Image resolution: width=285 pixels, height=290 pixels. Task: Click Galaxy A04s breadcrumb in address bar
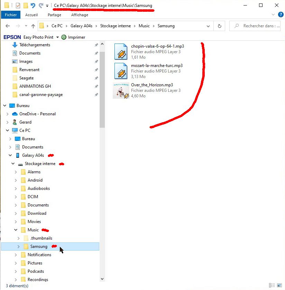coord(81,26)
